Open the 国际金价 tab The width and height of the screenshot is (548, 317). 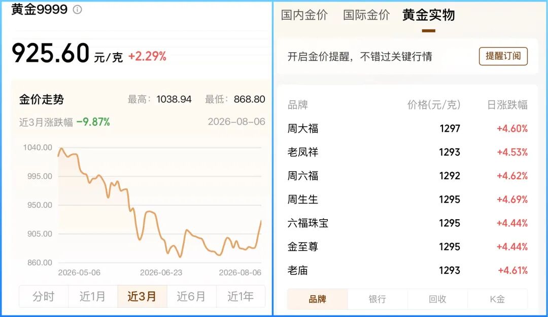point(366,15)
